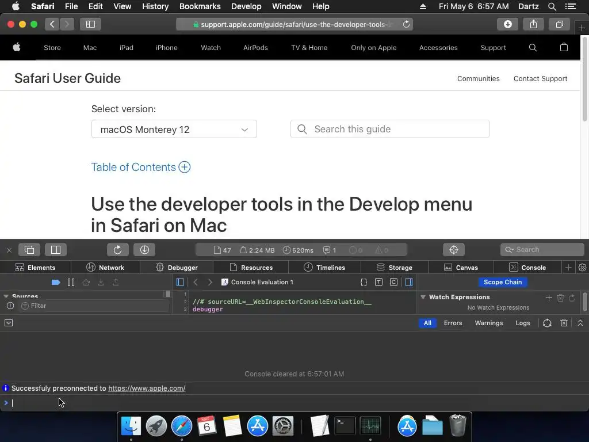Toggle debugger navigation sidebar visibility
Image resolution: width=589 pixels, height=442 pixels.
180,282
